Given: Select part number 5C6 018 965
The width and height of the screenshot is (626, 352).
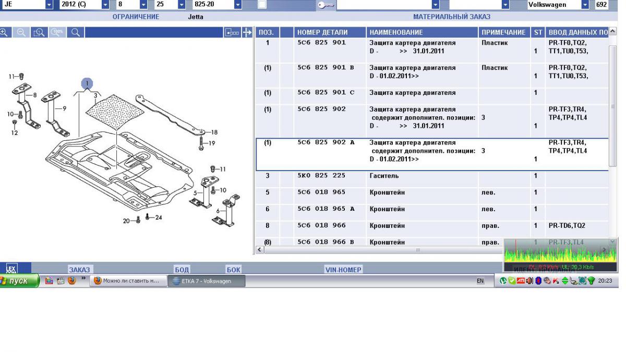Looking at the screenshot, I should click(x=322, y=192).
